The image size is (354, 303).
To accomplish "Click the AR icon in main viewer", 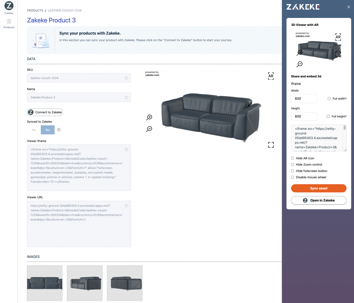I will [x=271, y=76].
